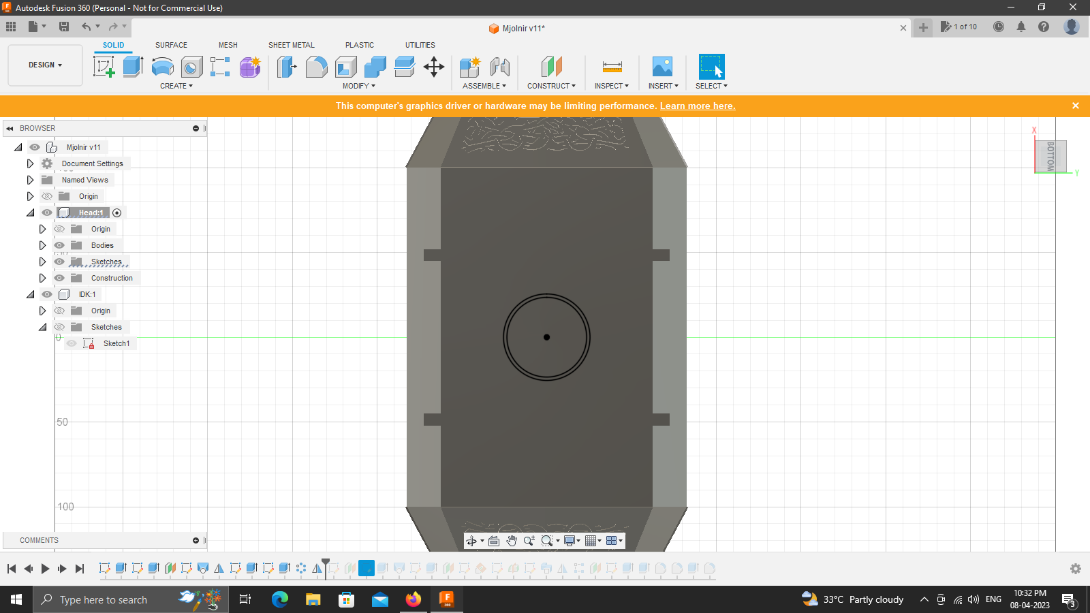Toggle Sketch1 visibility under IDK:1
Image resolution: width=1090 pixels, height=613 pixels.
point(71,343)
